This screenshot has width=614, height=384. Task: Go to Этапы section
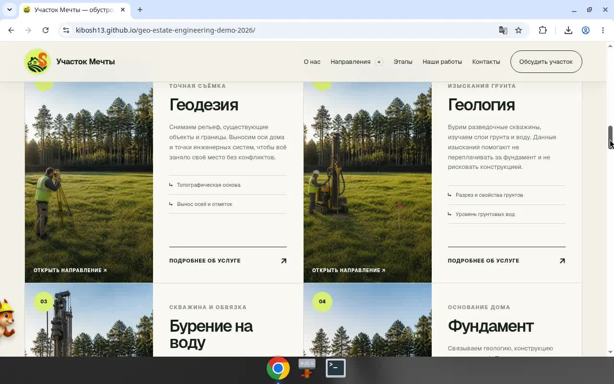[403, 62]
